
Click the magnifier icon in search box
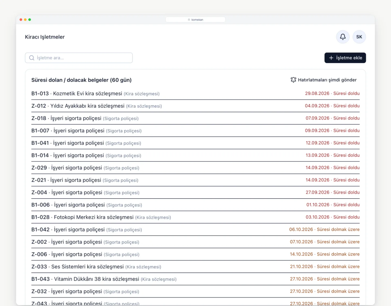pos(32,58)
